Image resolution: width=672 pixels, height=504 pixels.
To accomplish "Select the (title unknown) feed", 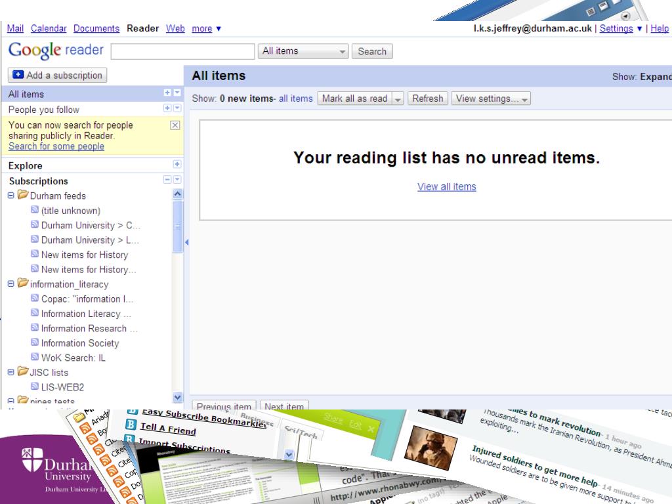I will point(71,211).
